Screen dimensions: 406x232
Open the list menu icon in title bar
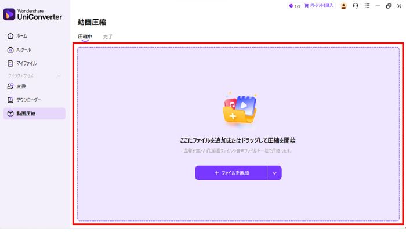point(367,6)
